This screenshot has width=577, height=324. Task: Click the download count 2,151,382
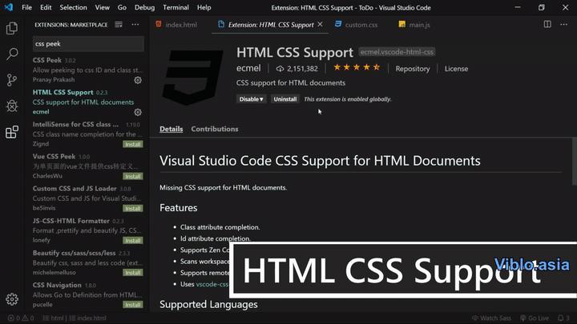tap(297, 69)
